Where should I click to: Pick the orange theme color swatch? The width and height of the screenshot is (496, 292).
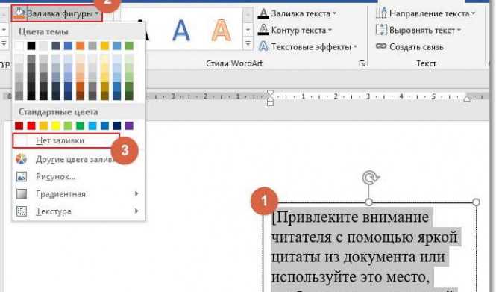[80, 46]
